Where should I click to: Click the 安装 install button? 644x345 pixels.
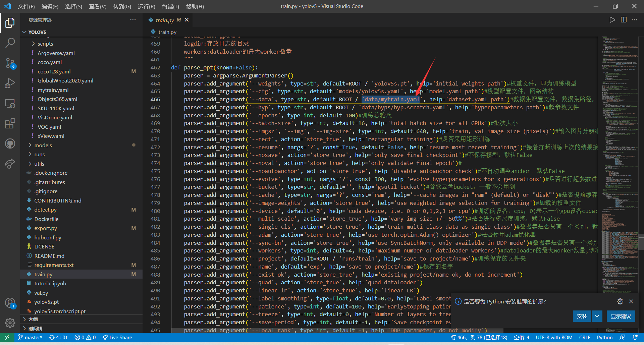coord(582,316)
